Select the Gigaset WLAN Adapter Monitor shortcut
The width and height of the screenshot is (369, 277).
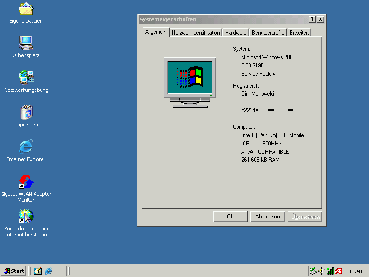pyautogui.click(x=26, y=181)
